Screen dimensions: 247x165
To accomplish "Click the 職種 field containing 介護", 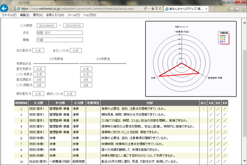I will (60, 40).
